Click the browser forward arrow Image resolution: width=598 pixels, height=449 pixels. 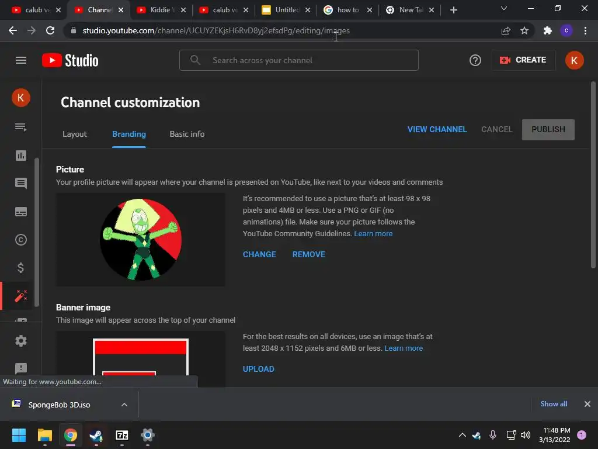point(32,30)
